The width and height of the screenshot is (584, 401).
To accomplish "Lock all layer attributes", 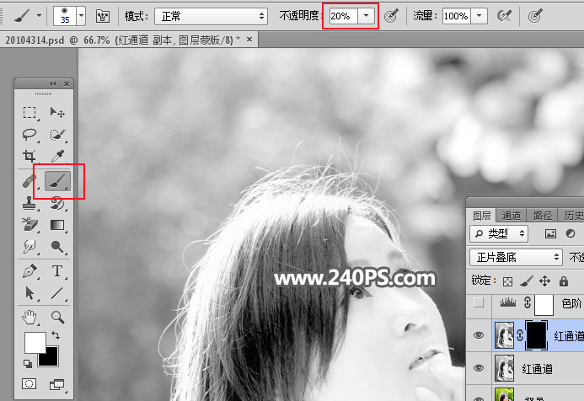I will point(564,281).
